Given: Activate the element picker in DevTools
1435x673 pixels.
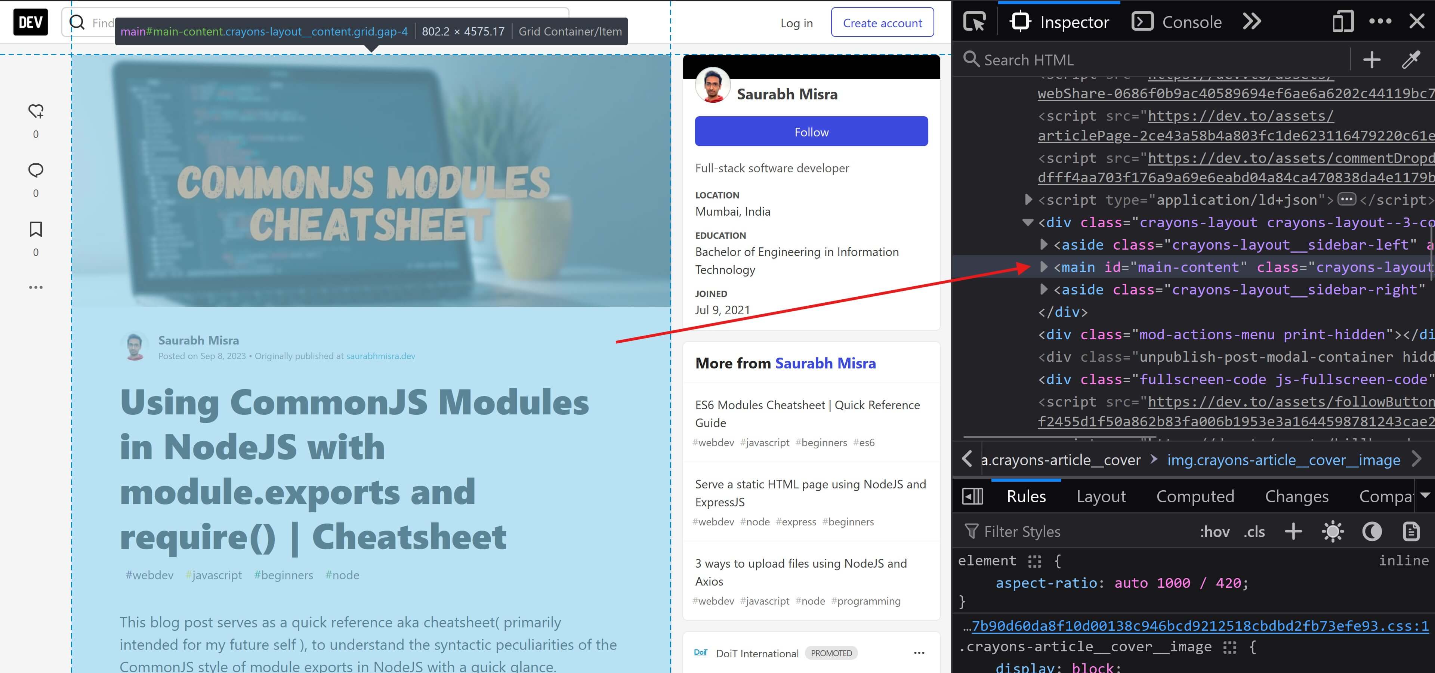Looking at the screenshot, I should point(974,22).
